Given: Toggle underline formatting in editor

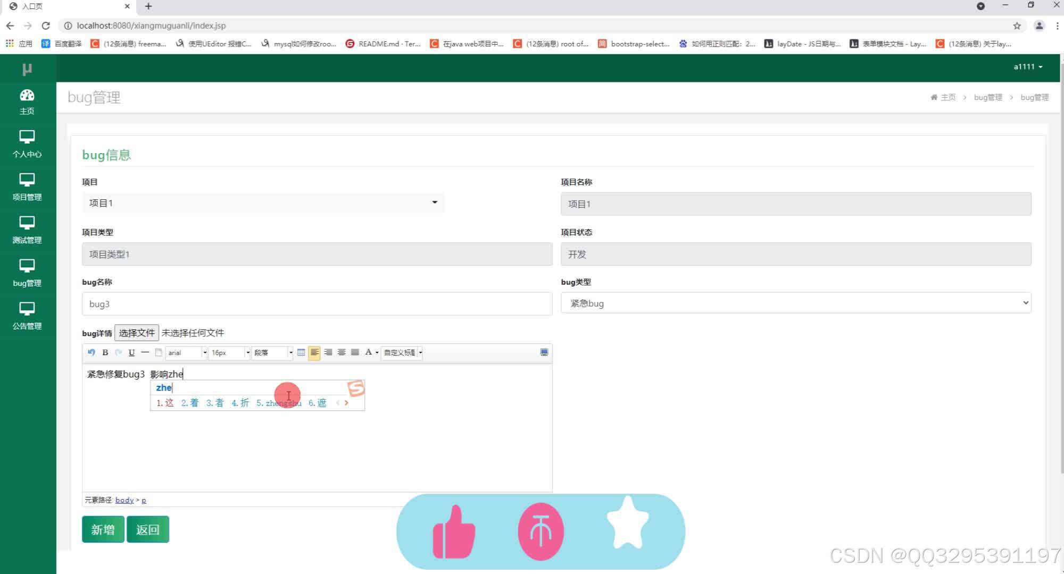Looking at the screenshot, I should click(x=131, y=352).
